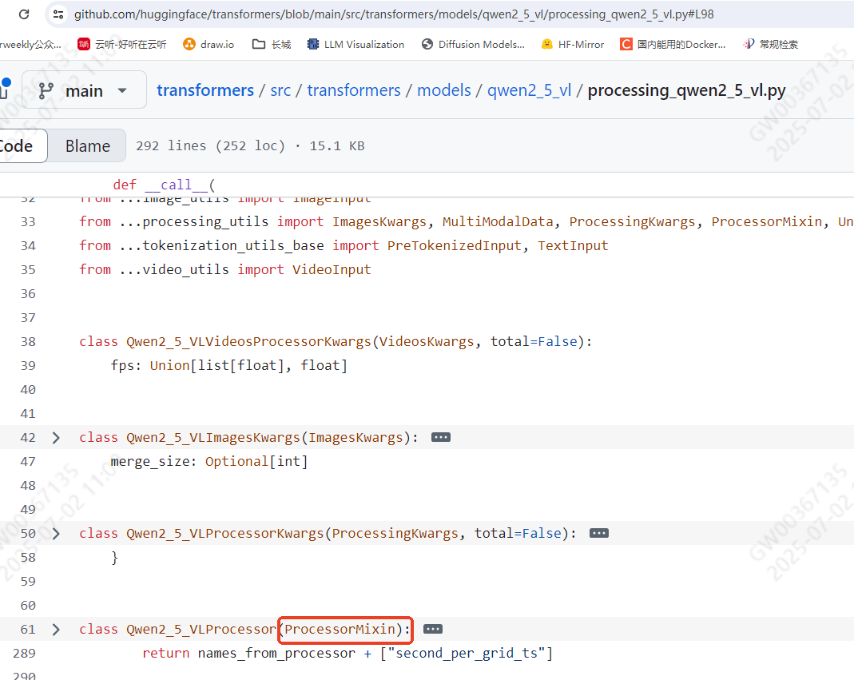Click the PreTokenizedInput symbol on line 34
The height and width of the screenshot is (680, 854).
pyautogui.click(x=455, y=246)
